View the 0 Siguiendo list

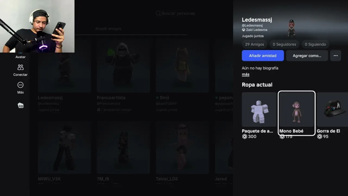(315, 44)
